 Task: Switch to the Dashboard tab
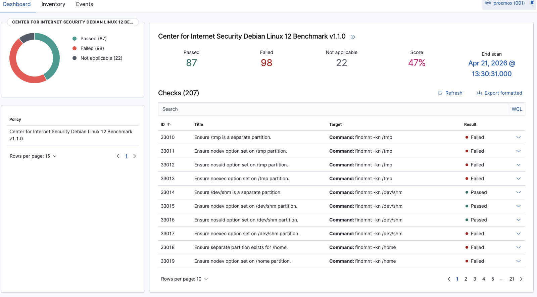17,4
